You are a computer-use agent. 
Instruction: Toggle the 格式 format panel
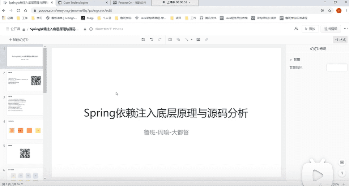point(340,40)
